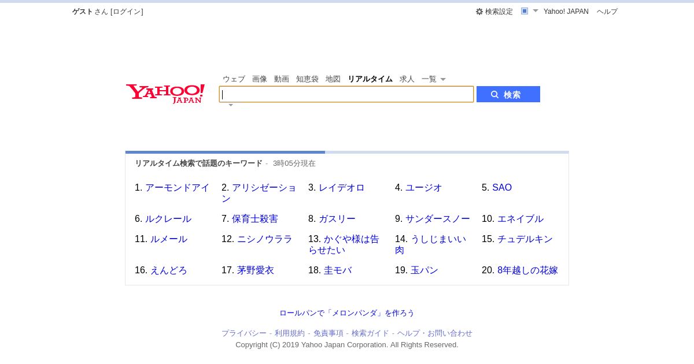This screenshot has height=364, width=694.
Task: Open the 利用規約 footer link
Action: pos(290,333)
